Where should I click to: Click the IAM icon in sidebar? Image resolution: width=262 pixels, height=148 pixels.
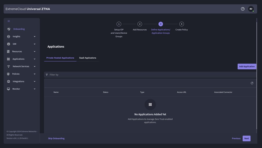[8, 44]
